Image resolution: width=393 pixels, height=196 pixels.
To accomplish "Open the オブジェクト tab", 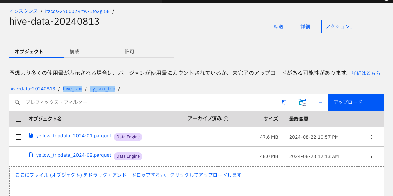I will coord(36,52).
